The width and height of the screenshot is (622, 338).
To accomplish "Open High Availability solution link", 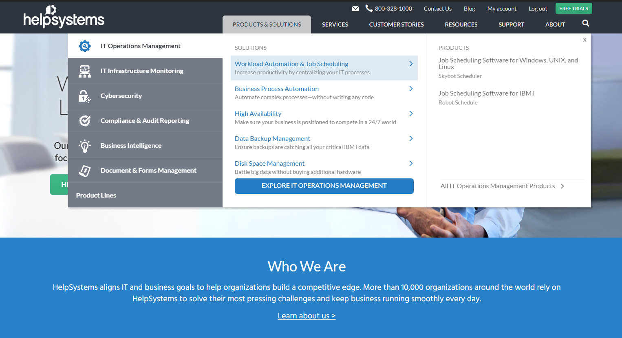I will click(x=258, y=113).
